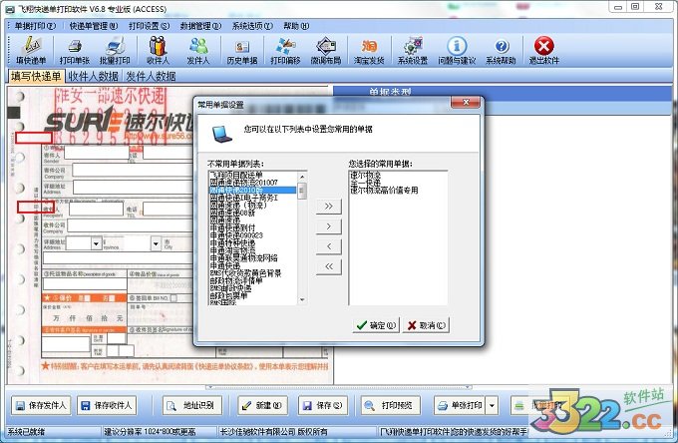
Task: Click the > move-selected-right button
Action: tap(329, 226)
